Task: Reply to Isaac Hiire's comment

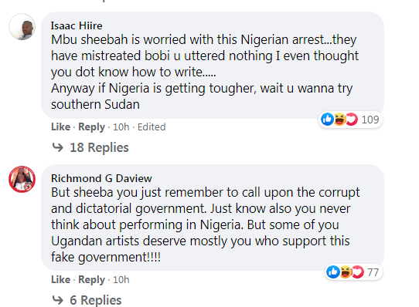Action: [91, 127]
